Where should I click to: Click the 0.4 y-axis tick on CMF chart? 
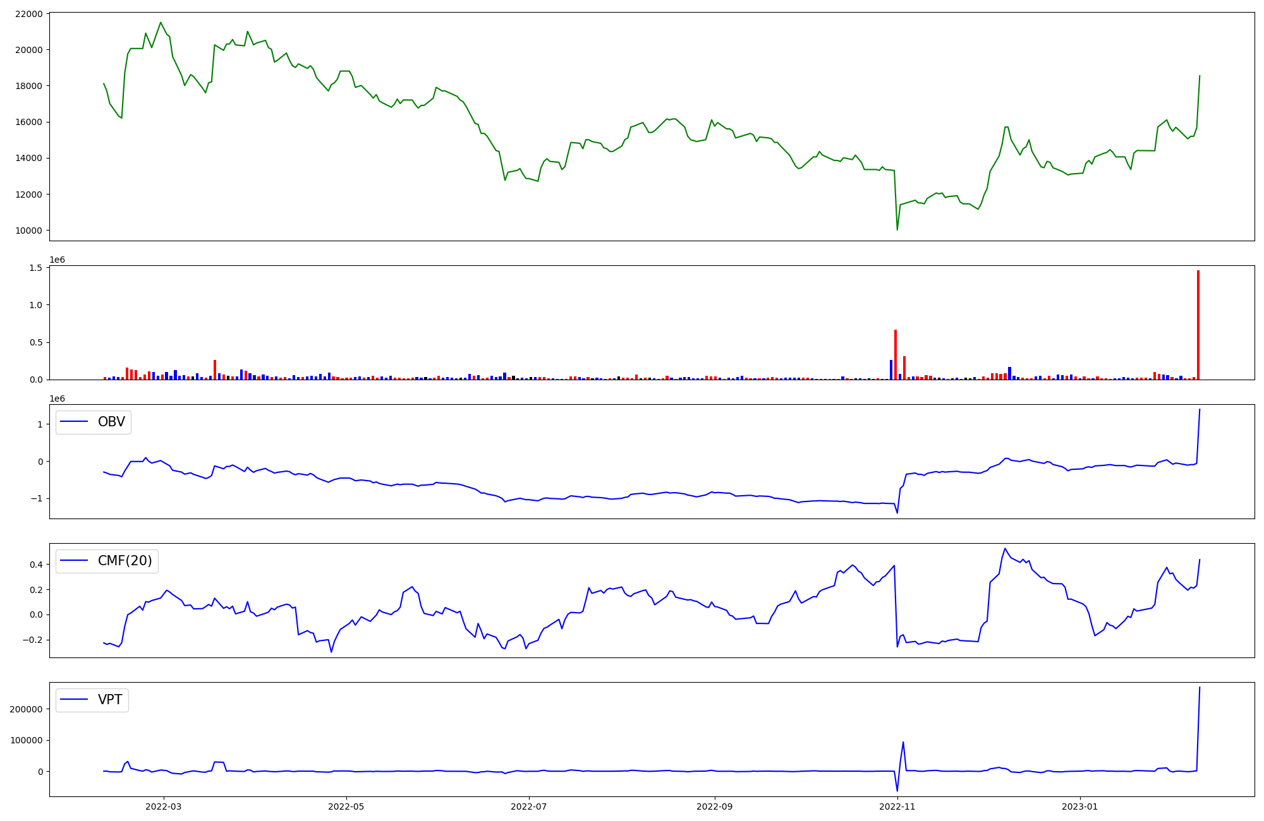[36, 565]
